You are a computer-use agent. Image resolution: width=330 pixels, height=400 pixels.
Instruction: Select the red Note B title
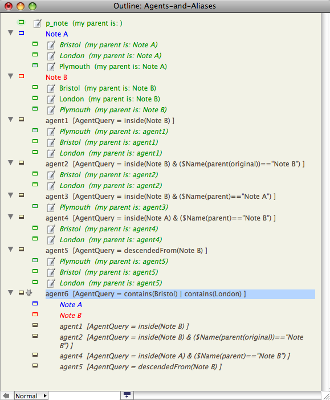click(x=56, y=77)
